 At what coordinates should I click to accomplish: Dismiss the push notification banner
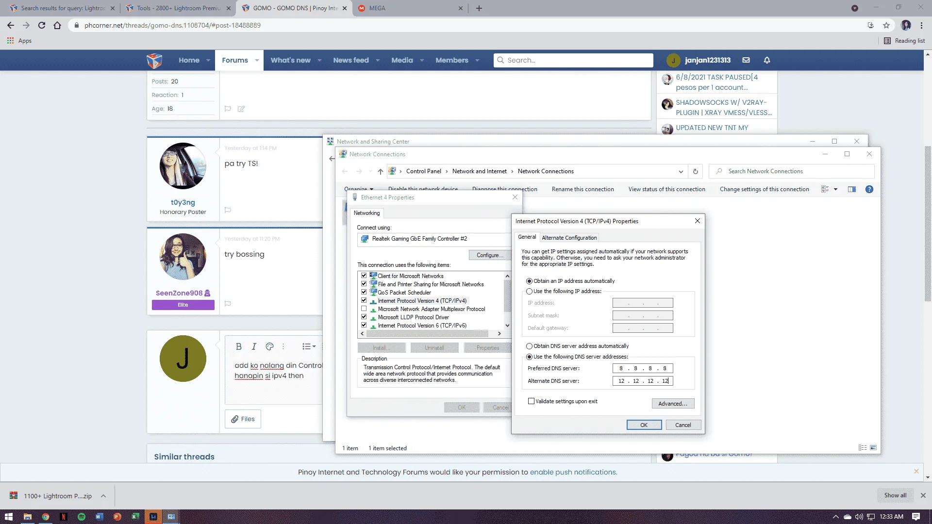[x=916, y=472]
